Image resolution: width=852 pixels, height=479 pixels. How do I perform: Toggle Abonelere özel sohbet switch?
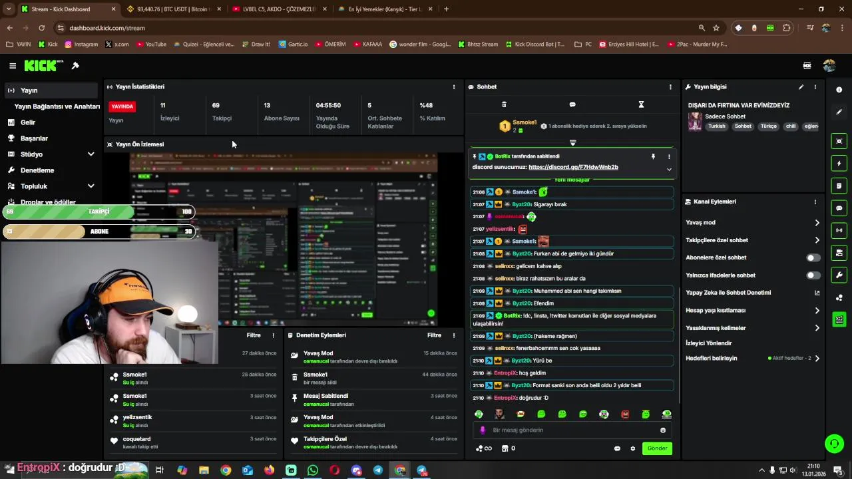pyautogui.click(x=813, y=257)
